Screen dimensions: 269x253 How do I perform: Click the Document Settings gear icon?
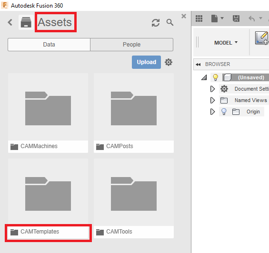pyautogui.click(x=224, y=89)
